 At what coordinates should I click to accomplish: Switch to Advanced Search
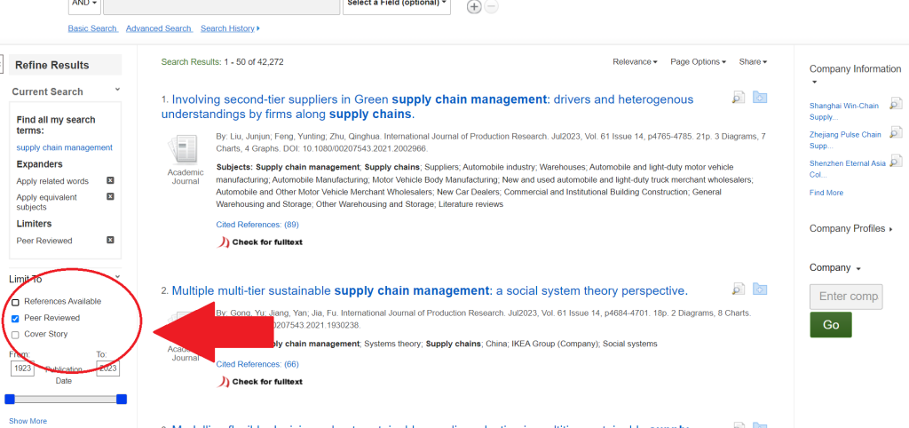point(159,28)
